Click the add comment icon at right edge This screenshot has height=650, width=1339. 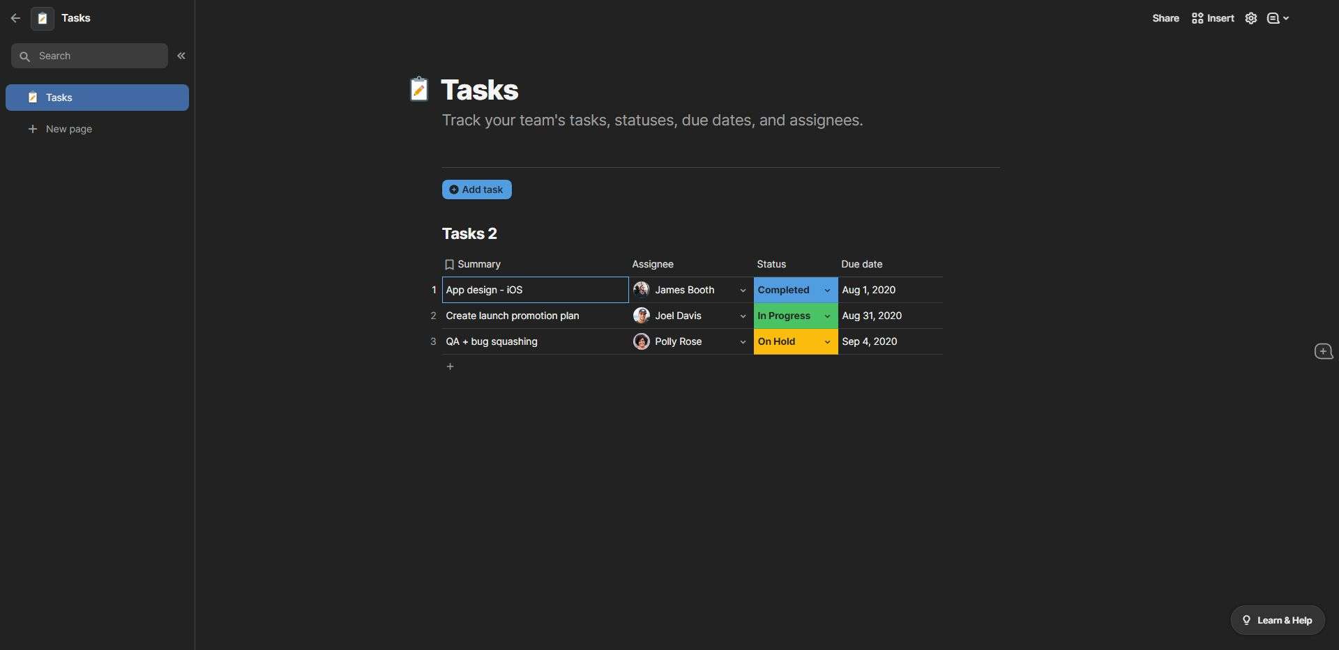tap(1323, 351)
